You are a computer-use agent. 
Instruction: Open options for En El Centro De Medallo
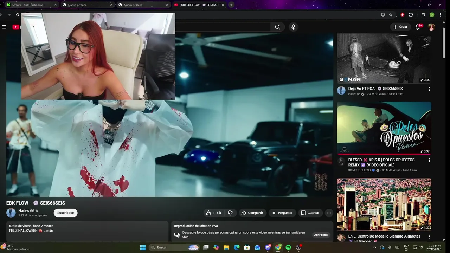click(429, 237)
